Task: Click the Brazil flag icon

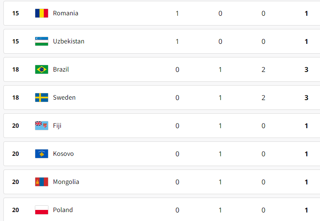Action: coord(42,69)
